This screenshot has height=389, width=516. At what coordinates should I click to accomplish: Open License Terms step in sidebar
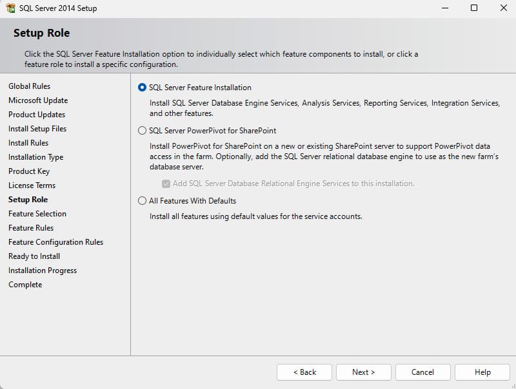click(x=32, y=185)
